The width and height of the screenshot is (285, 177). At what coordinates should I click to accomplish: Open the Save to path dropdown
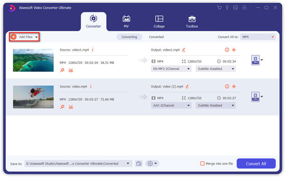pos(128,164)
